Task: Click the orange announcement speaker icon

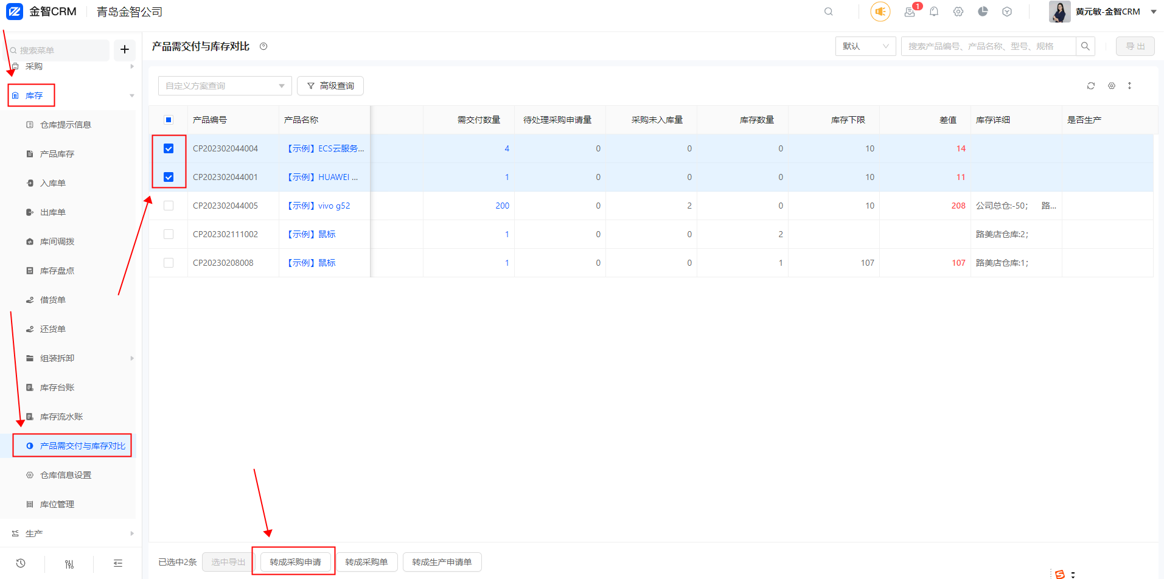Action: pos(880,12)
